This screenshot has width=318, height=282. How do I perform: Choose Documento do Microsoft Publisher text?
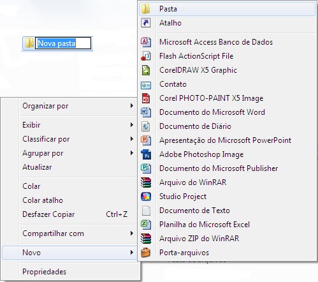pyautogui.click(x=219, y=168)
